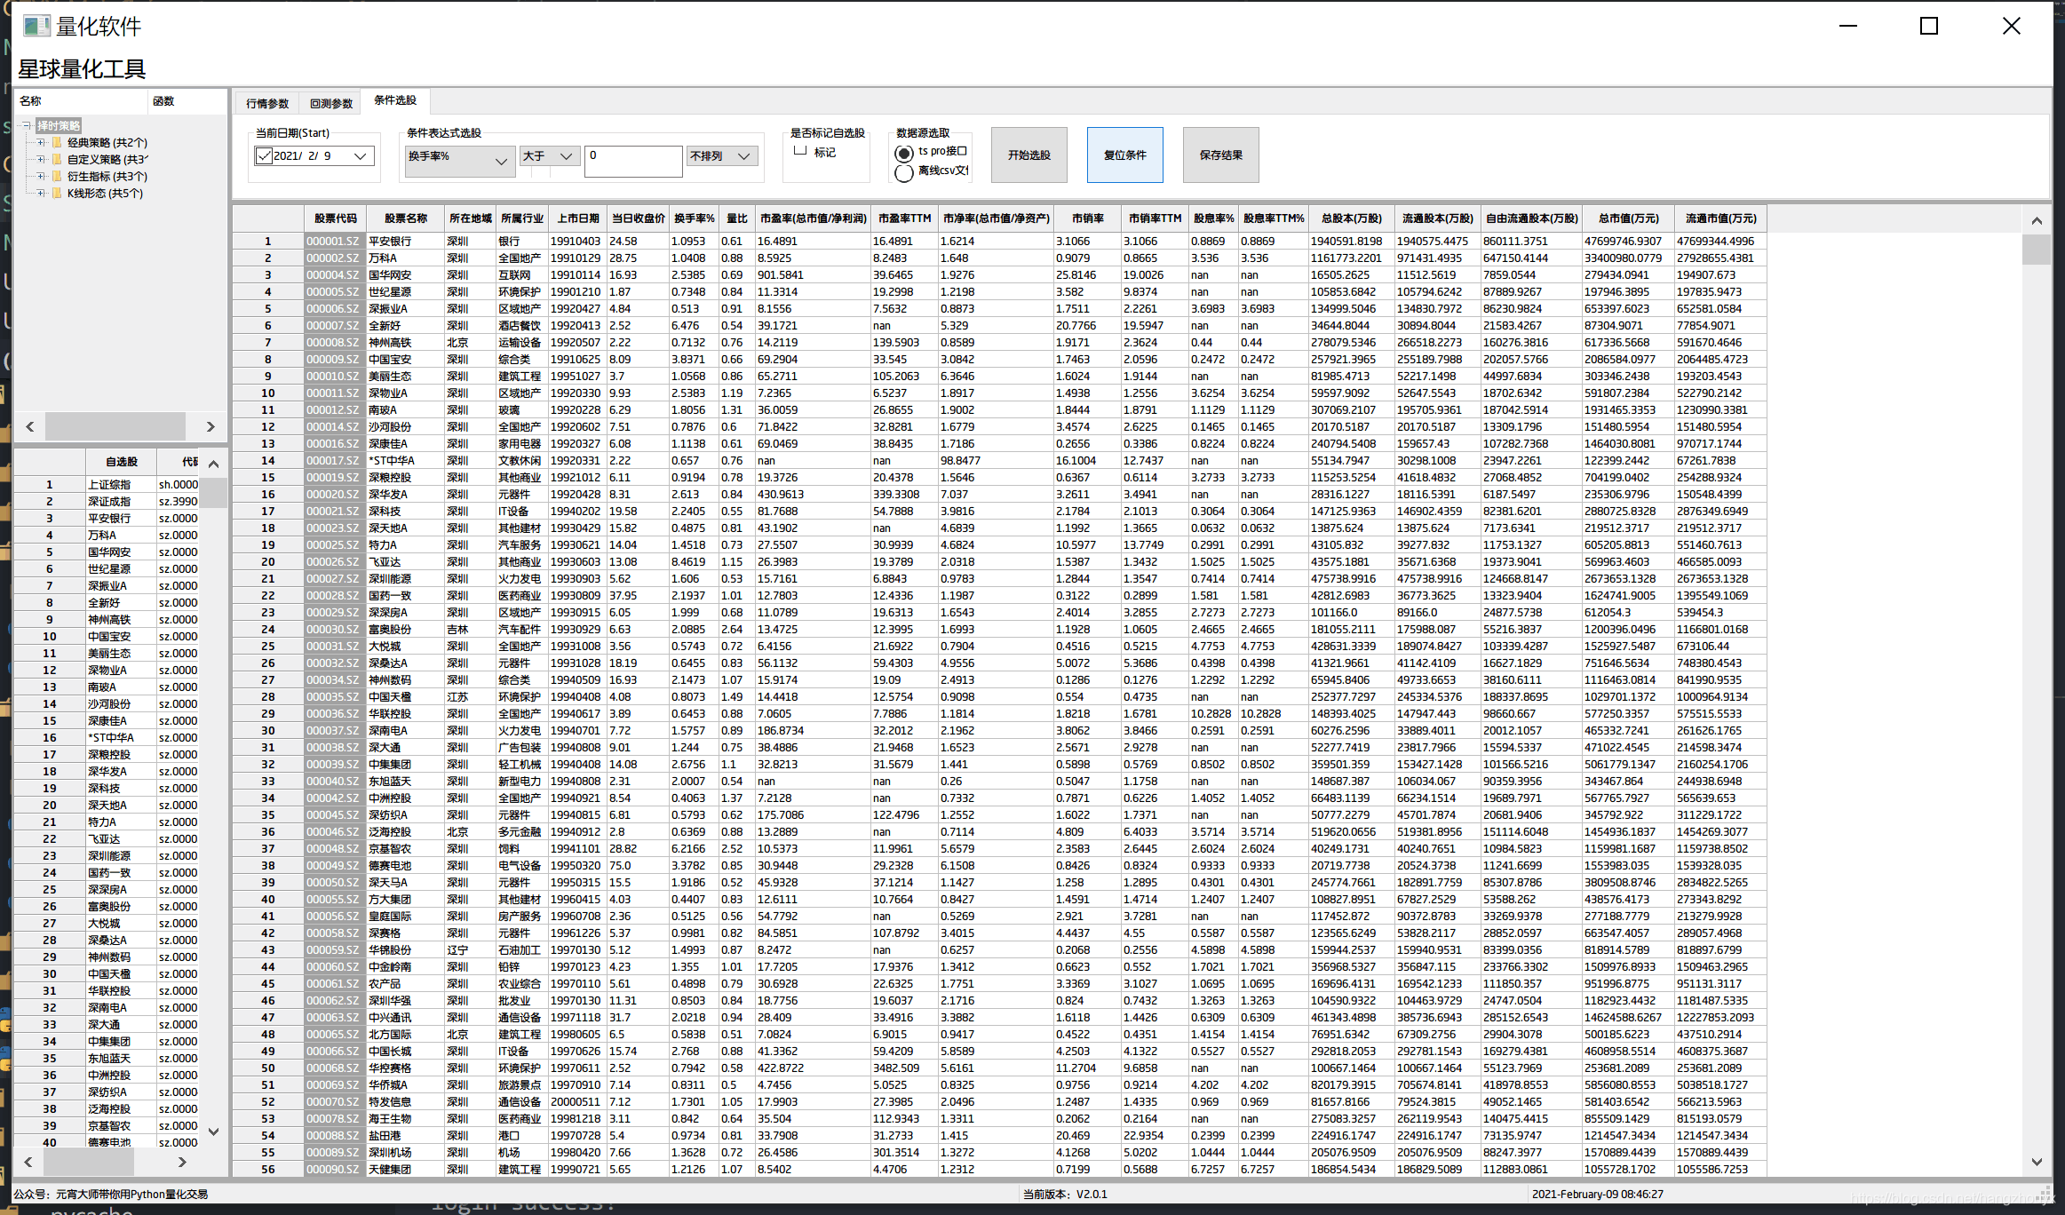Click the 复位条件 button
Image resolution: width=2065 pixels, height=1215 pixels.
point(1125,155)
